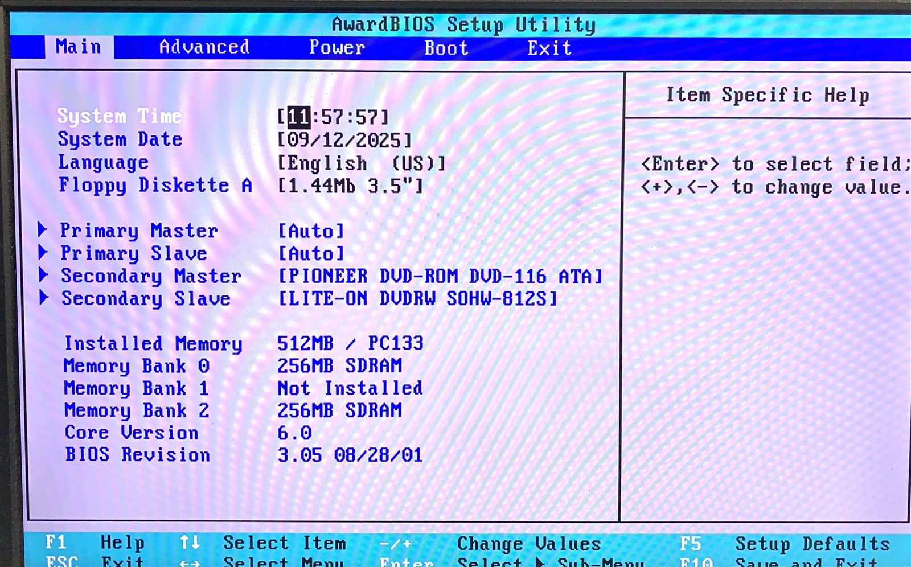Expand the Primary Slave submenu arrow
Screen dimensions: 911x567
tap(43, 252)
